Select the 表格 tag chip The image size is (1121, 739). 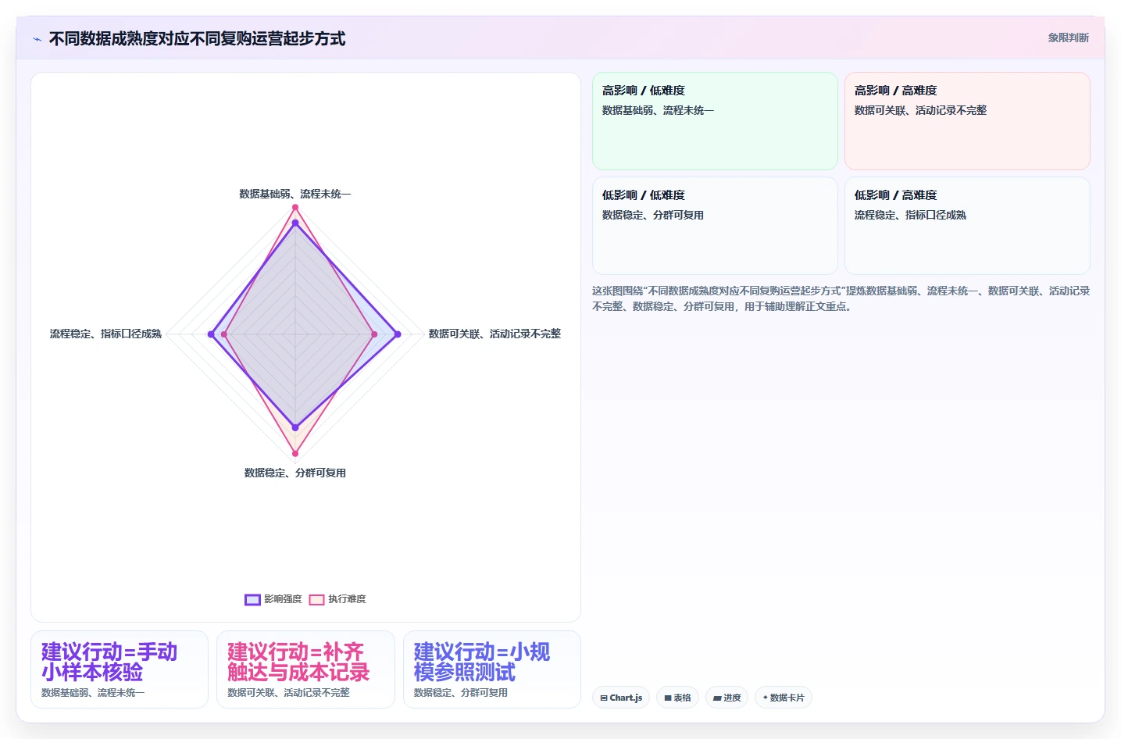677,698
